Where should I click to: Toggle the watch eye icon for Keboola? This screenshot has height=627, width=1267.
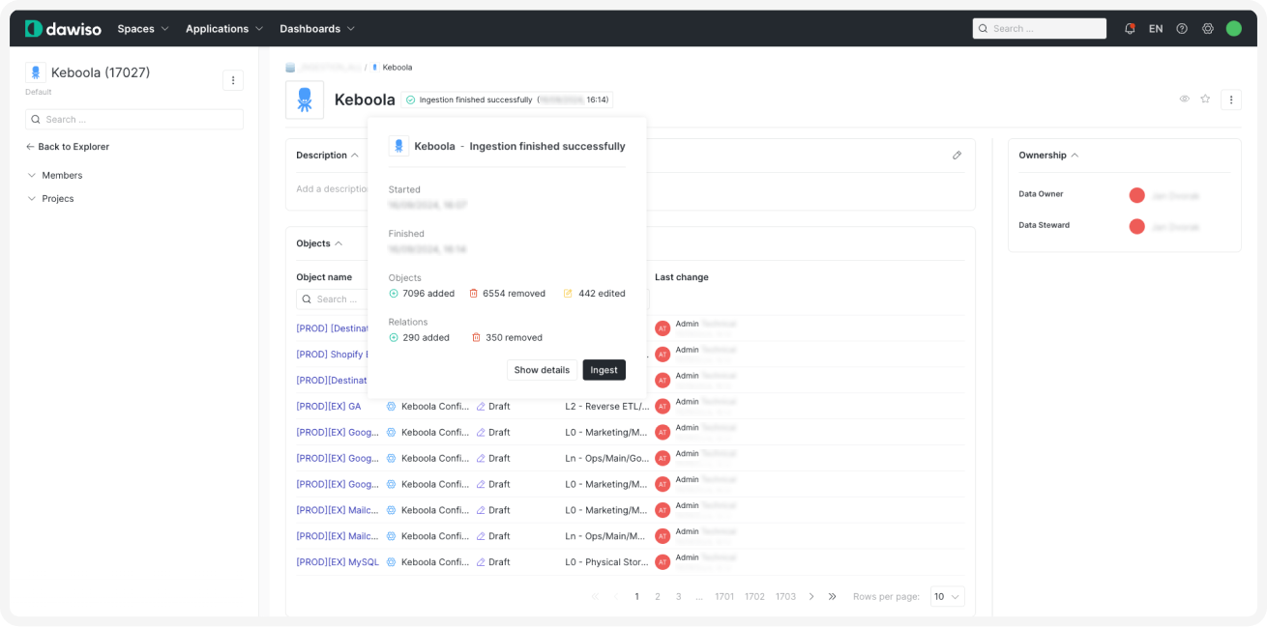click(1184, 99)
